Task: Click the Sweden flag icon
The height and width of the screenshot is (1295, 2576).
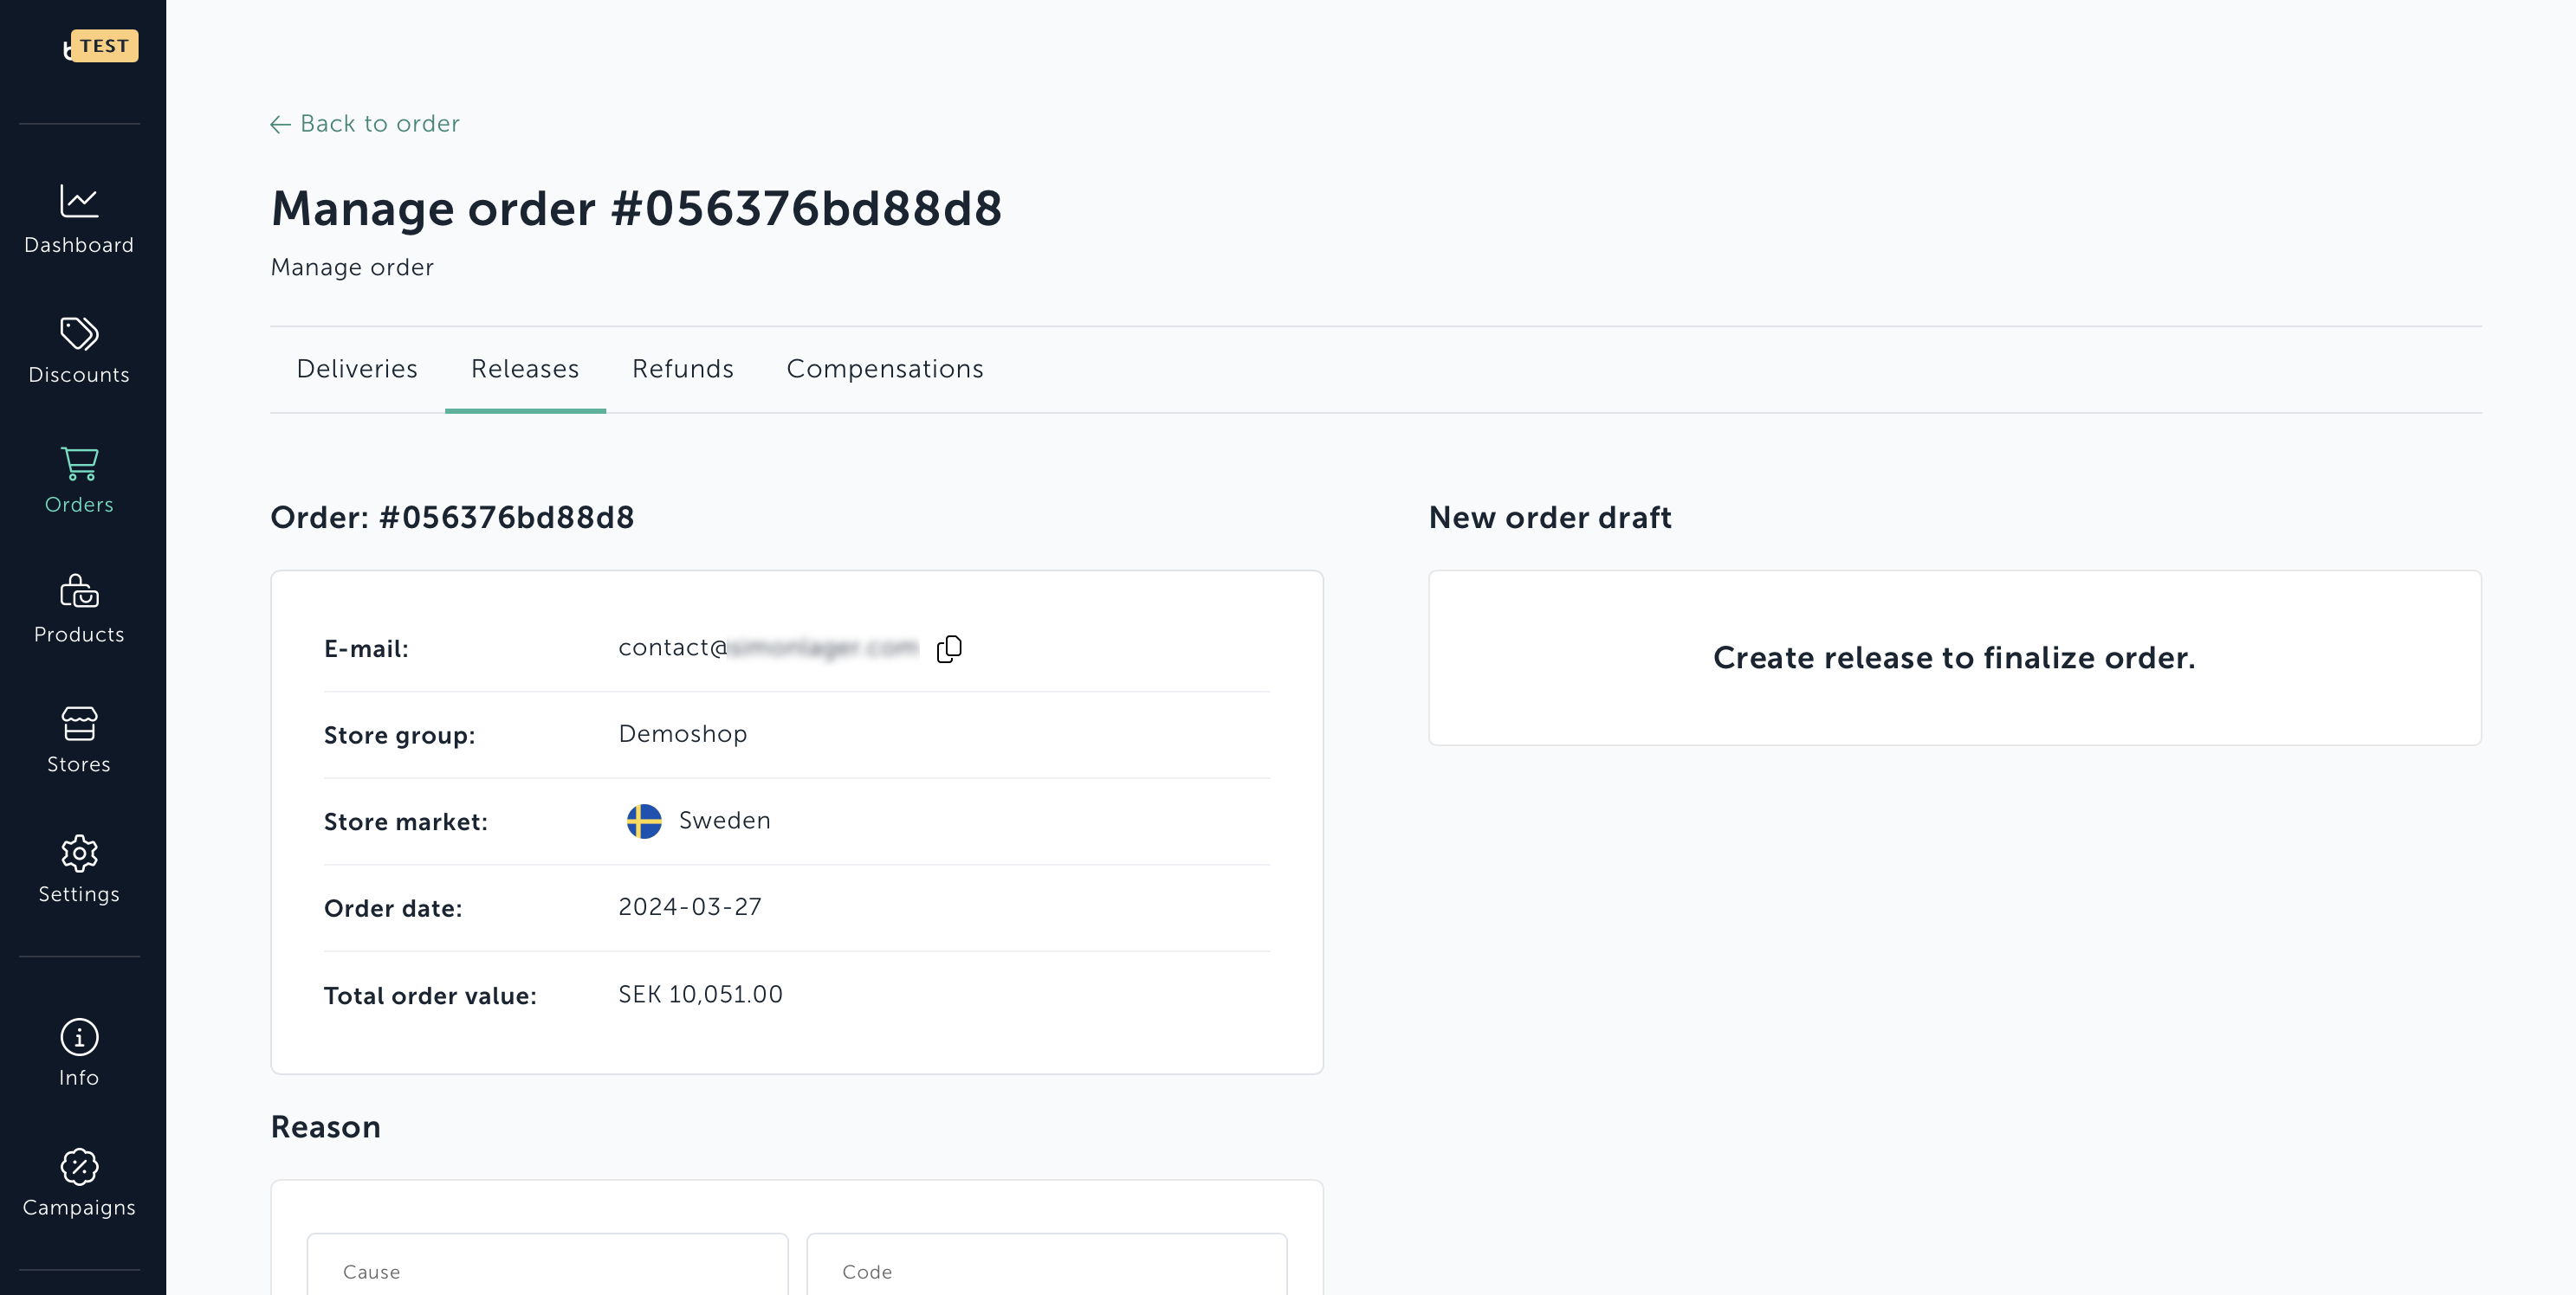Action: pos(644,821)
